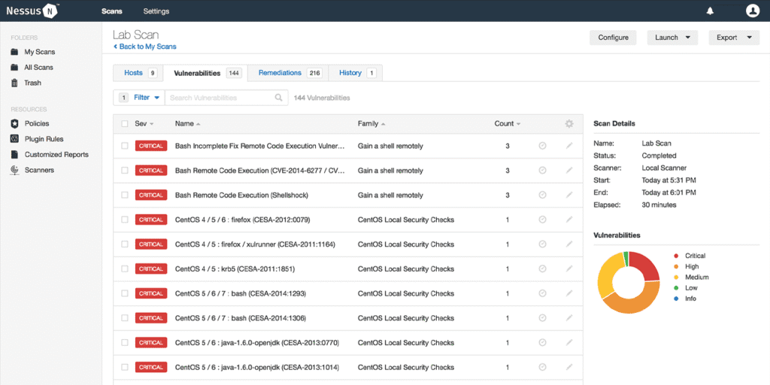Edit the Bash Incomplete Fix row with its pencil
This screenshot has width=770, height=385.
pos(569,146)
